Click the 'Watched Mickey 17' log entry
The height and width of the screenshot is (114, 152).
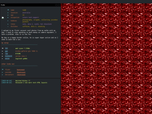coord(23,81)
